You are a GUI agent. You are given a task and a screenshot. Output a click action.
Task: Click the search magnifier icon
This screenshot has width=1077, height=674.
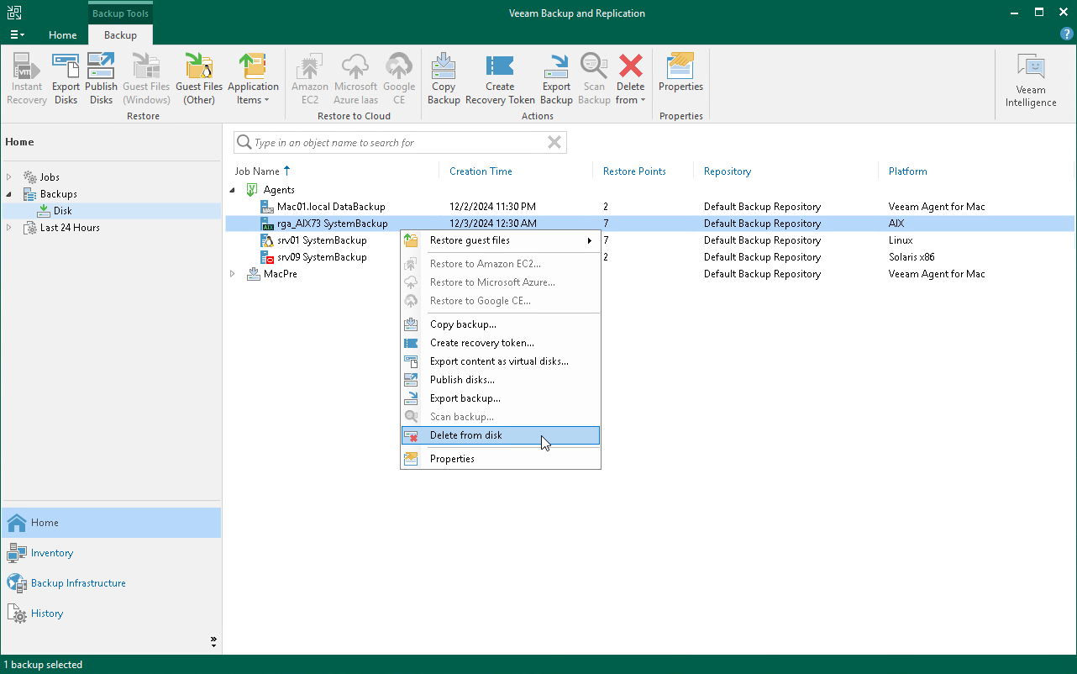[x=244, y=143]
